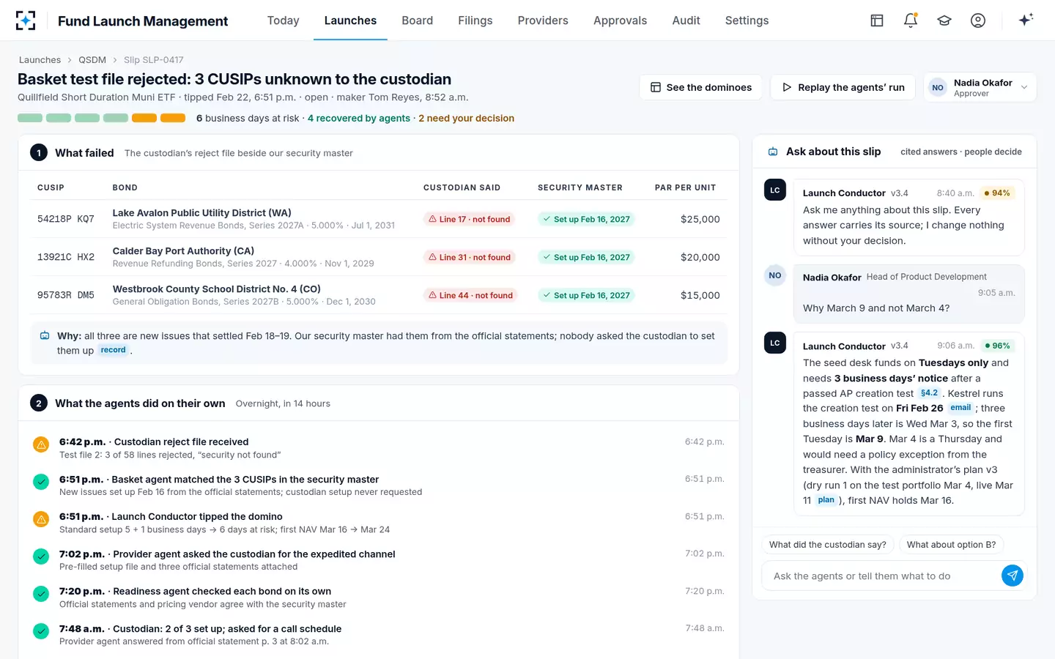Choose the 'What about option B?' suggestion
Viewport: 1055px width, 659px height.
[x=951, y=545]
